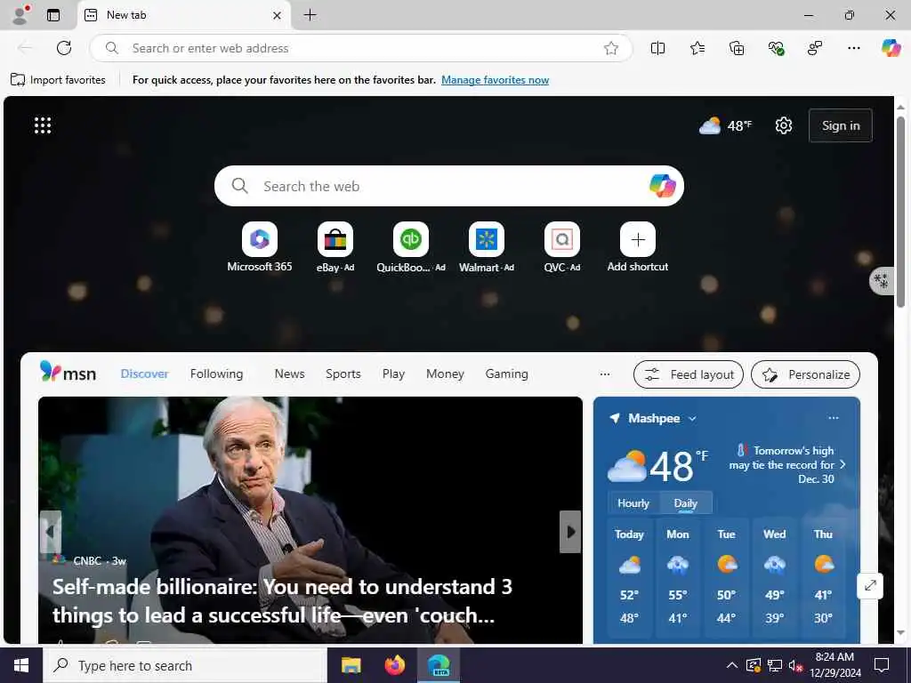This screenshot has height=683, width=911.
Task: Show previous story in carousel
Action: 51,532
